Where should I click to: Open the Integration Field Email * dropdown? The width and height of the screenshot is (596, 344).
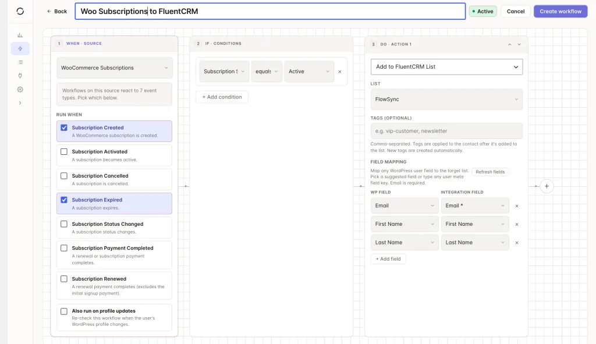click(x=475, y=205)
